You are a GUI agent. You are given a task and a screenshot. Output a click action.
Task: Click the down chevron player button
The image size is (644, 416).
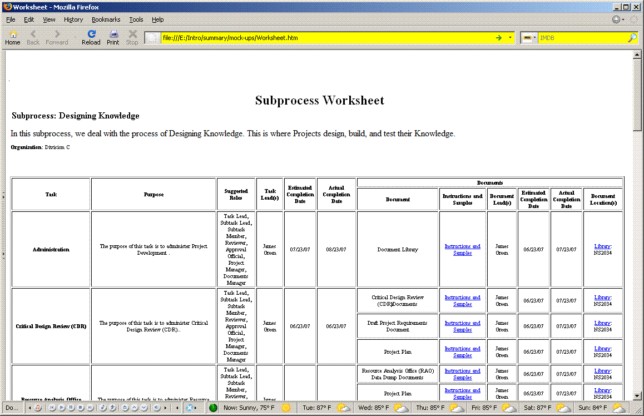[x=144, y=408]
